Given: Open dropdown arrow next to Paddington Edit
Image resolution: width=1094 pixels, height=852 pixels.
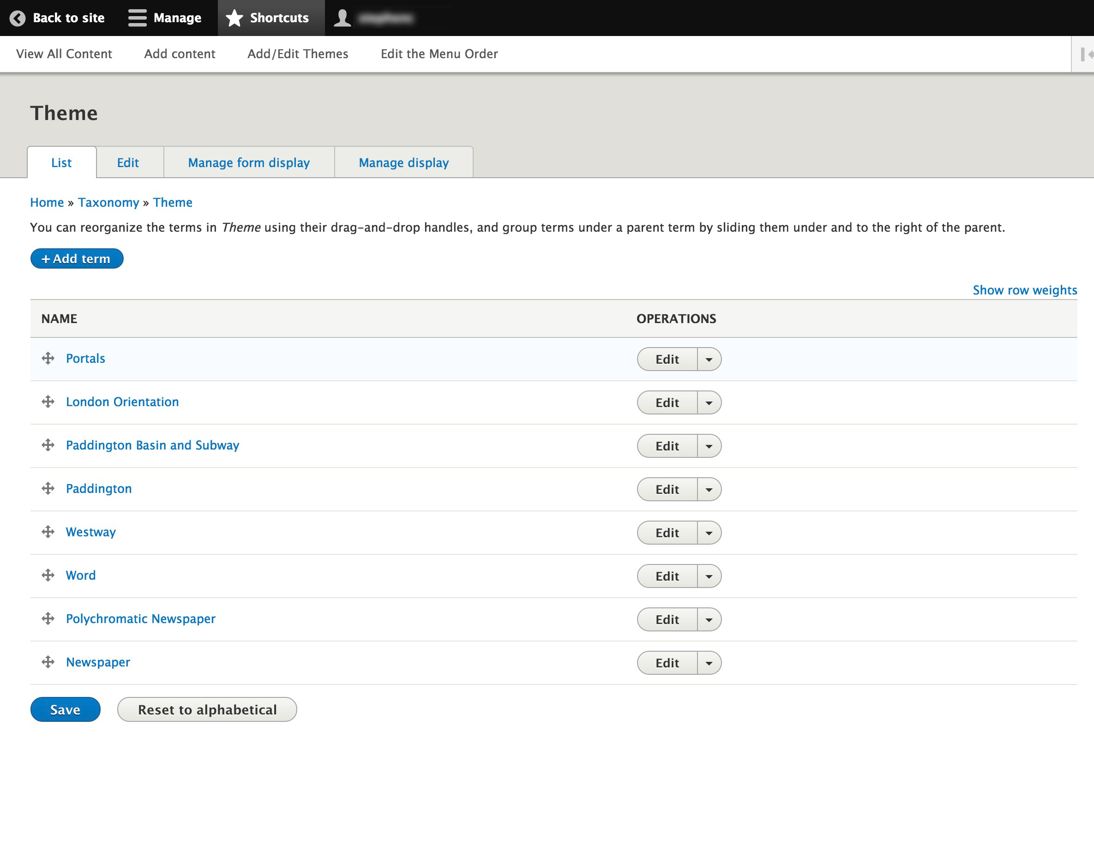Looking at the screenshot, I should pos(709,490).
